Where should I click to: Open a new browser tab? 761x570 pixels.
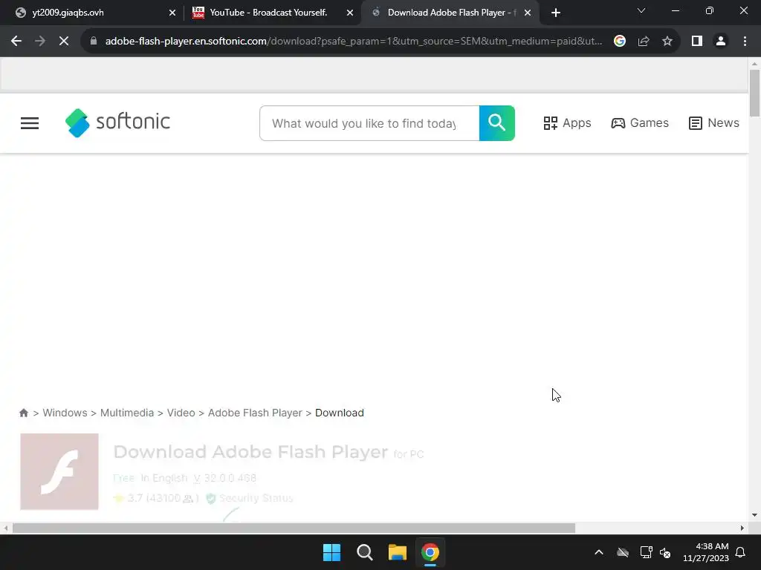pyautogui.click(x=556, y=13)
